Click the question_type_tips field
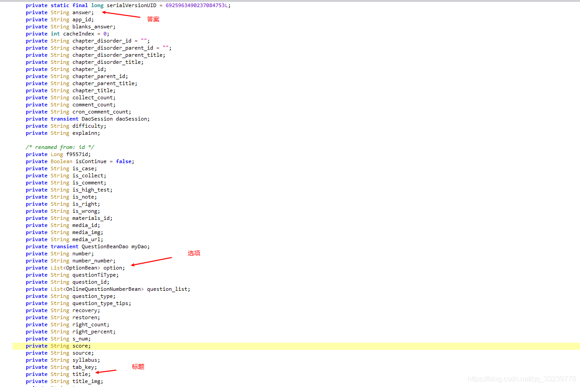This screenshot has width=580, height=387. [79, 303]
